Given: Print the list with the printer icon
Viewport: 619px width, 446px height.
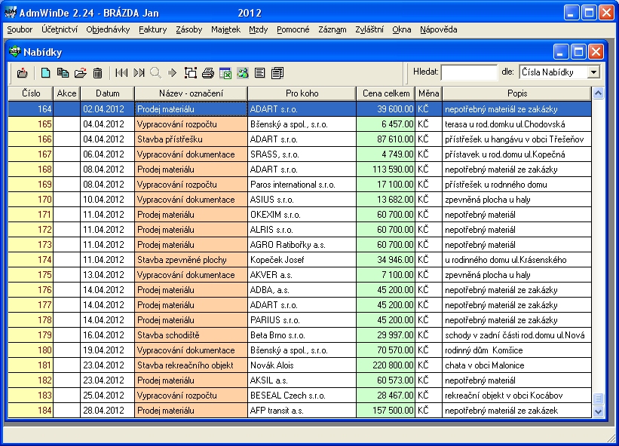Looking at the screenshot, I should [208, 72].
